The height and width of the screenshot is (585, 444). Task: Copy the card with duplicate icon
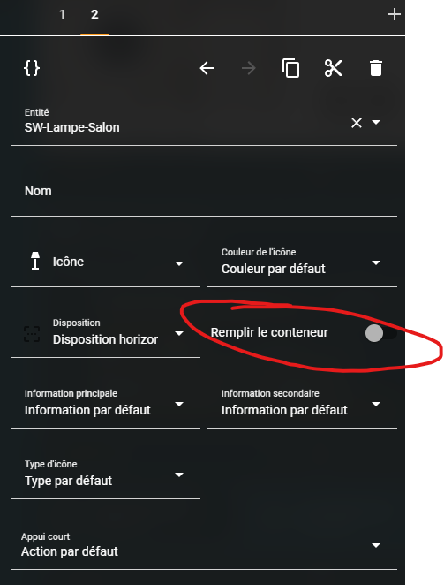(290, 68)
